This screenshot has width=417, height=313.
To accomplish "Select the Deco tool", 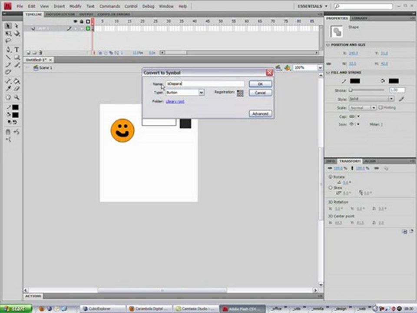I will click(x=8, y=72).
